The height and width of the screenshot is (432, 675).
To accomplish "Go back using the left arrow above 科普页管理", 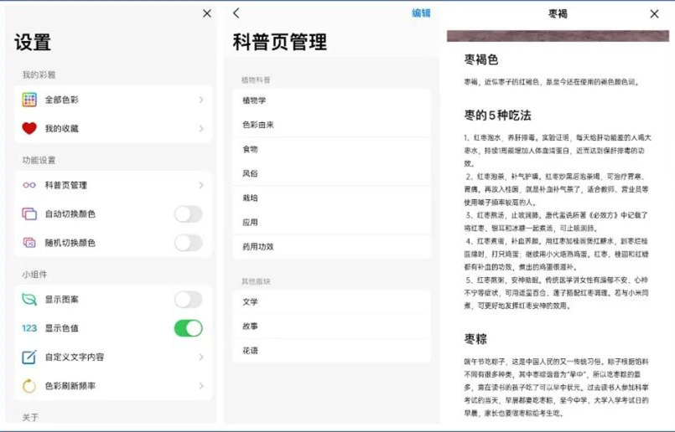I will 236,13.
